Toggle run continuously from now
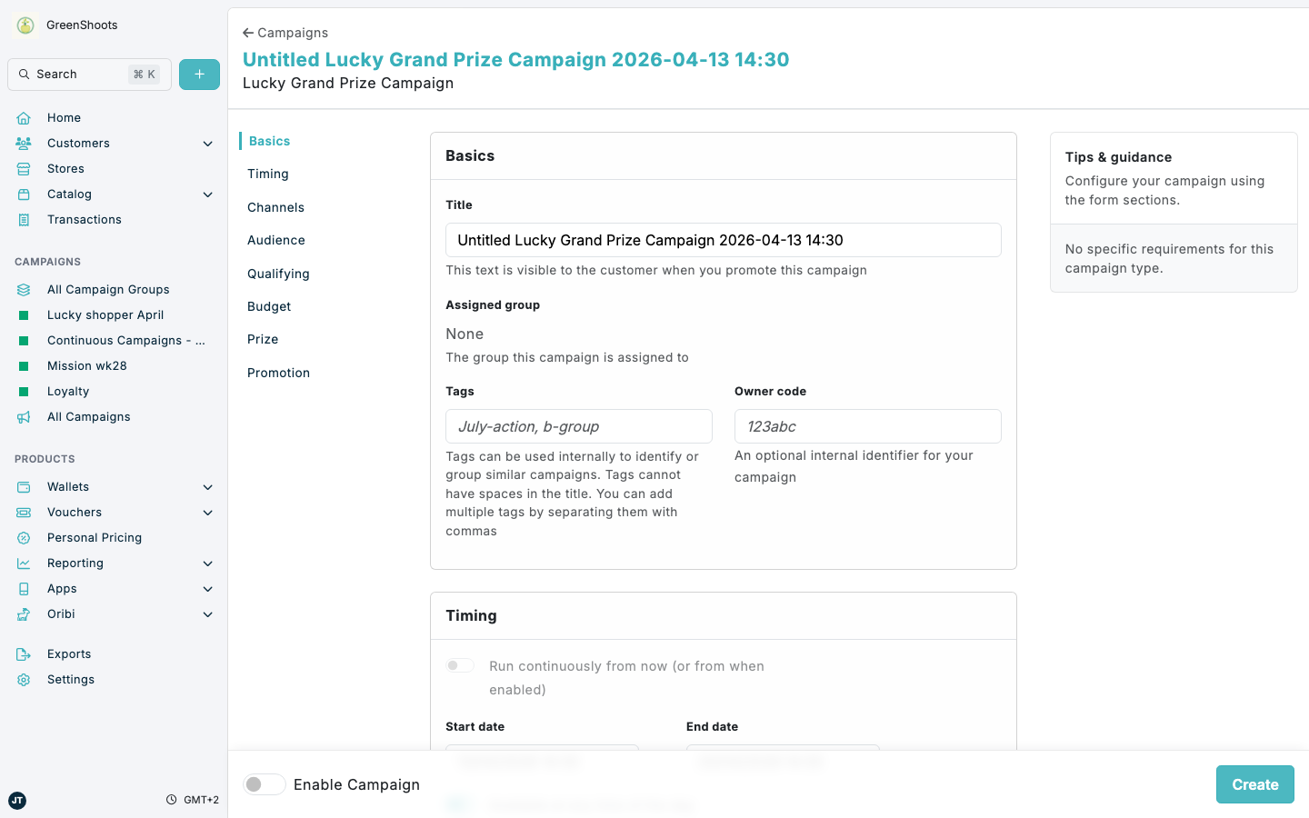The width and height of the screenshot is (1309, 818). coord(460,665)
